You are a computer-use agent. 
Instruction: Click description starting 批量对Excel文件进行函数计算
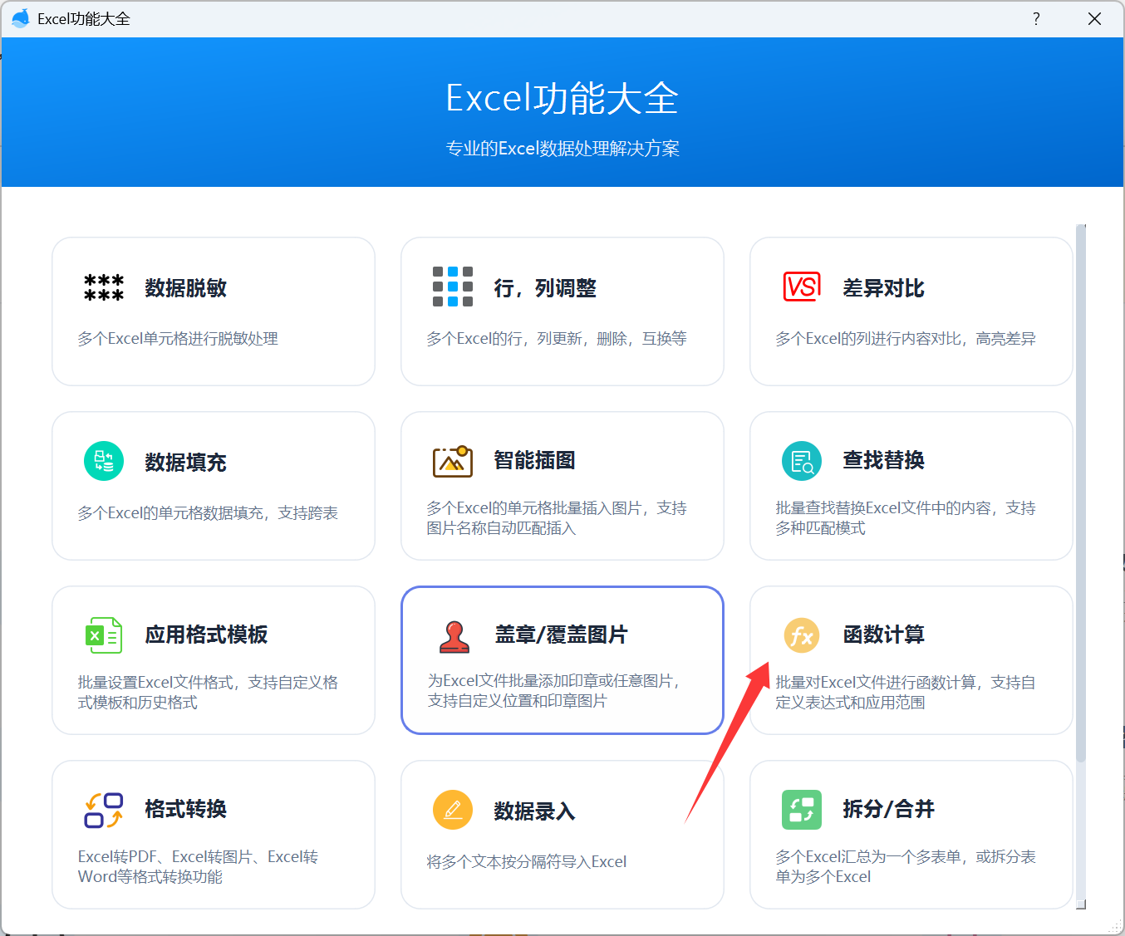point(906,693)
